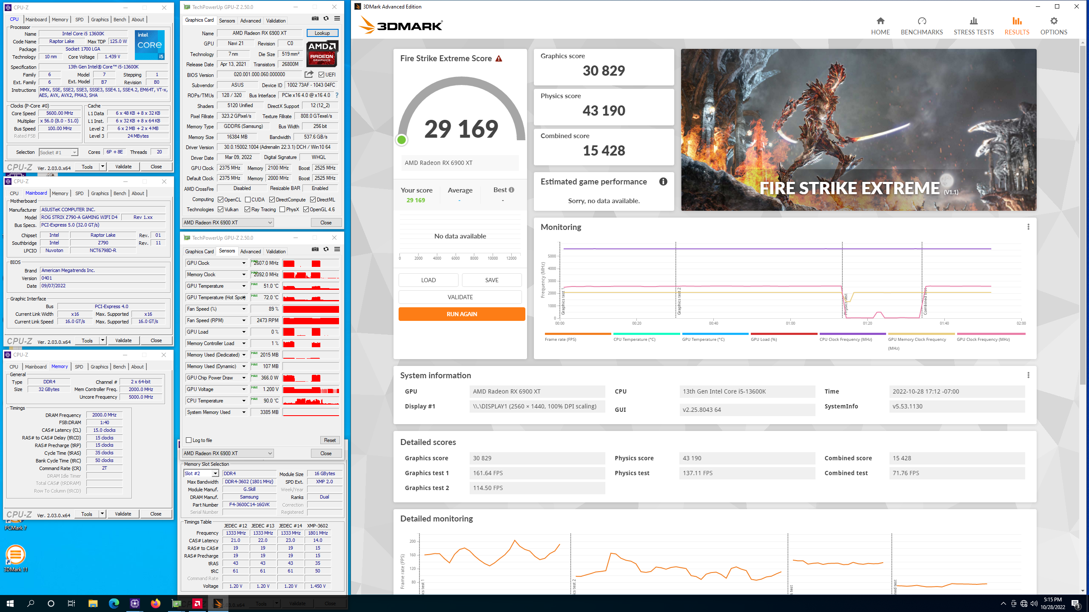Click refresh icon in GPU-Z Sensors window

click(x=326, y=249)
